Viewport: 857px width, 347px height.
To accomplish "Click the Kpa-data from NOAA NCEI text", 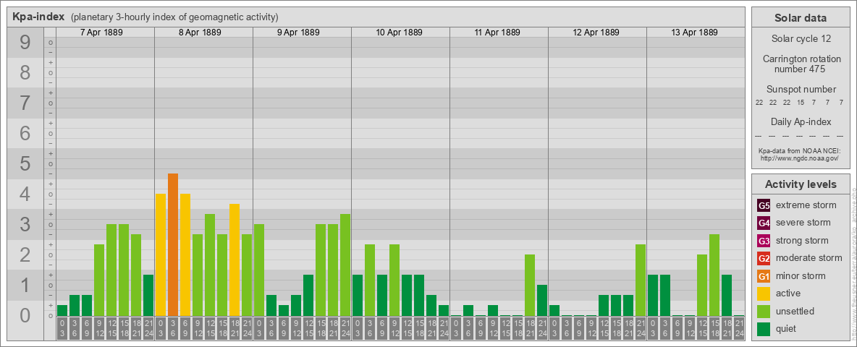I will (x=801, y=150).
